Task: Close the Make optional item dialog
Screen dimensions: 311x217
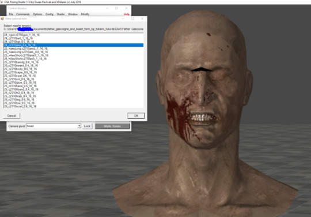Action: [x=142, y=18]
